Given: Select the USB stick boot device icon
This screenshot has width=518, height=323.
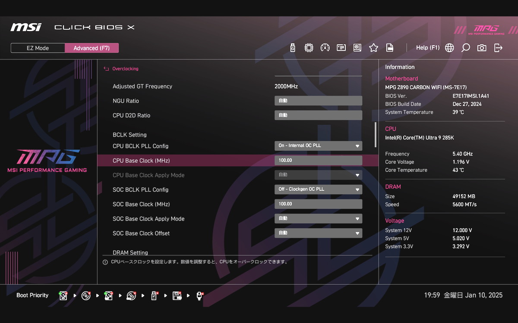Looking at the screenshot, I should pyautogui.click(x=154, y=295).
